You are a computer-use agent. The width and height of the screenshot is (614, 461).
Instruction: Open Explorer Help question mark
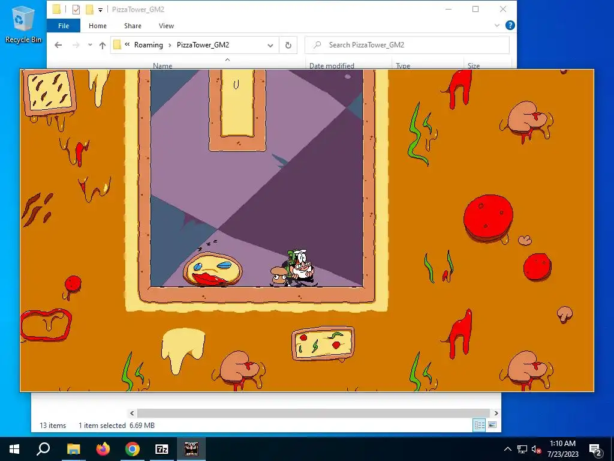pyautogui.click(x=510, y=25)
